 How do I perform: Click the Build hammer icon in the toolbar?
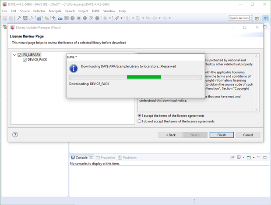19,18
